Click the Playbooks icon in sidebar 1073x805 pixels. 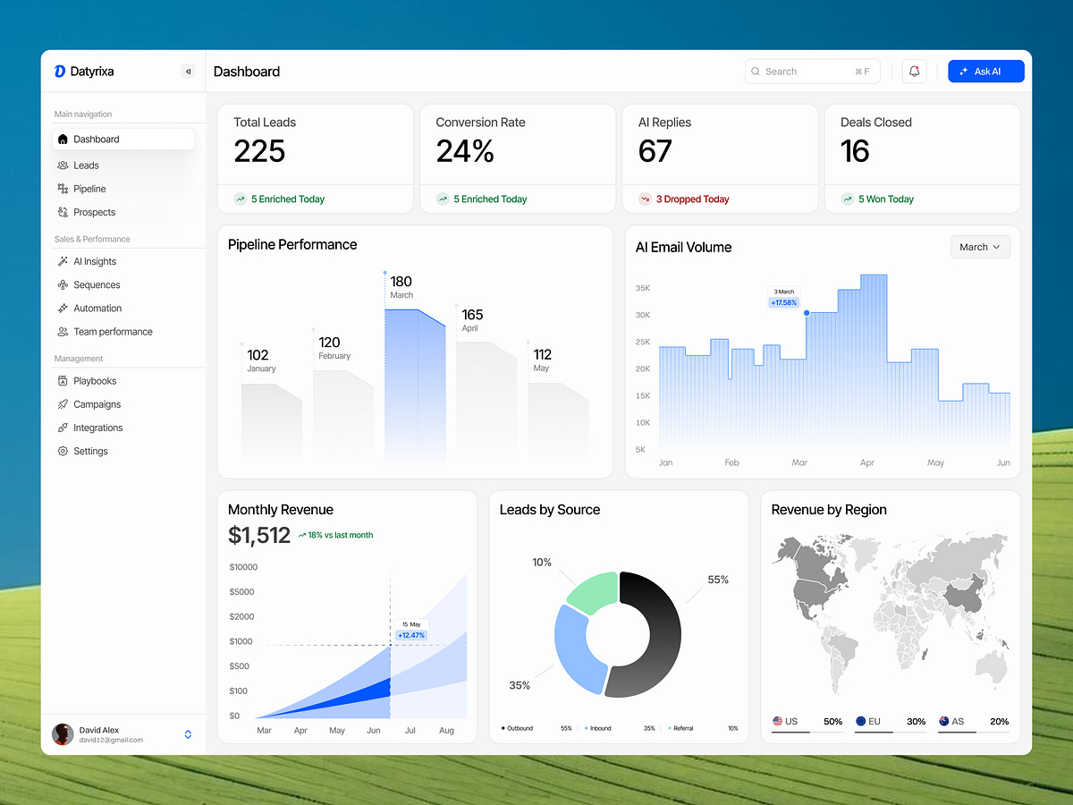point(63,381)
